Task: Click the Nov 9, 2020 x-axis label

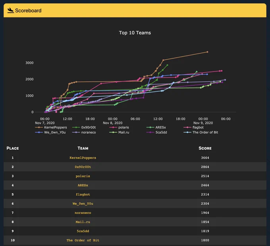Action: [203, 123]
